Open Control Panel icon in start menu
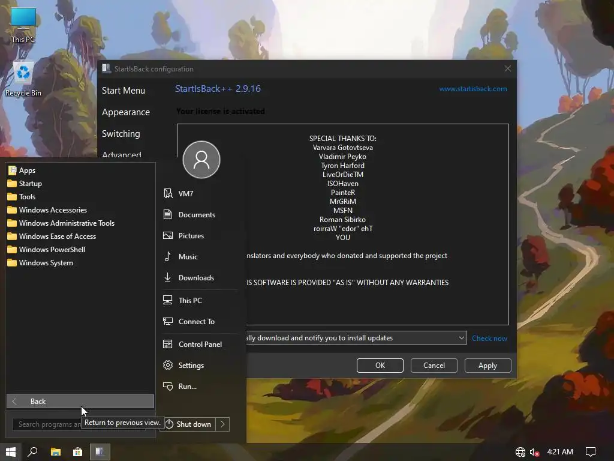Viewport: 614px width, 461px height. pos(168,344)
